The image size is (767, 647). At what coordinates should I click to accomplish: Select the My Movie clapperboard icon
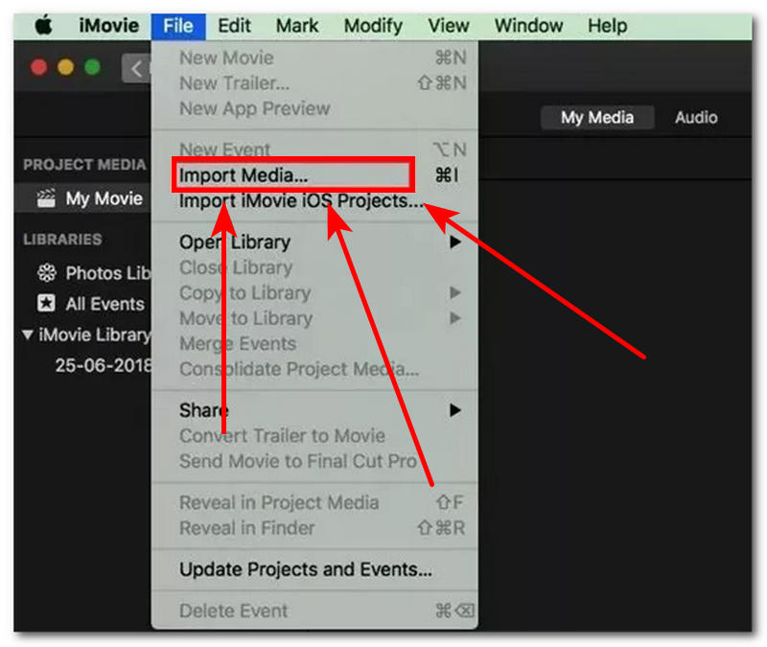point(46,198)
